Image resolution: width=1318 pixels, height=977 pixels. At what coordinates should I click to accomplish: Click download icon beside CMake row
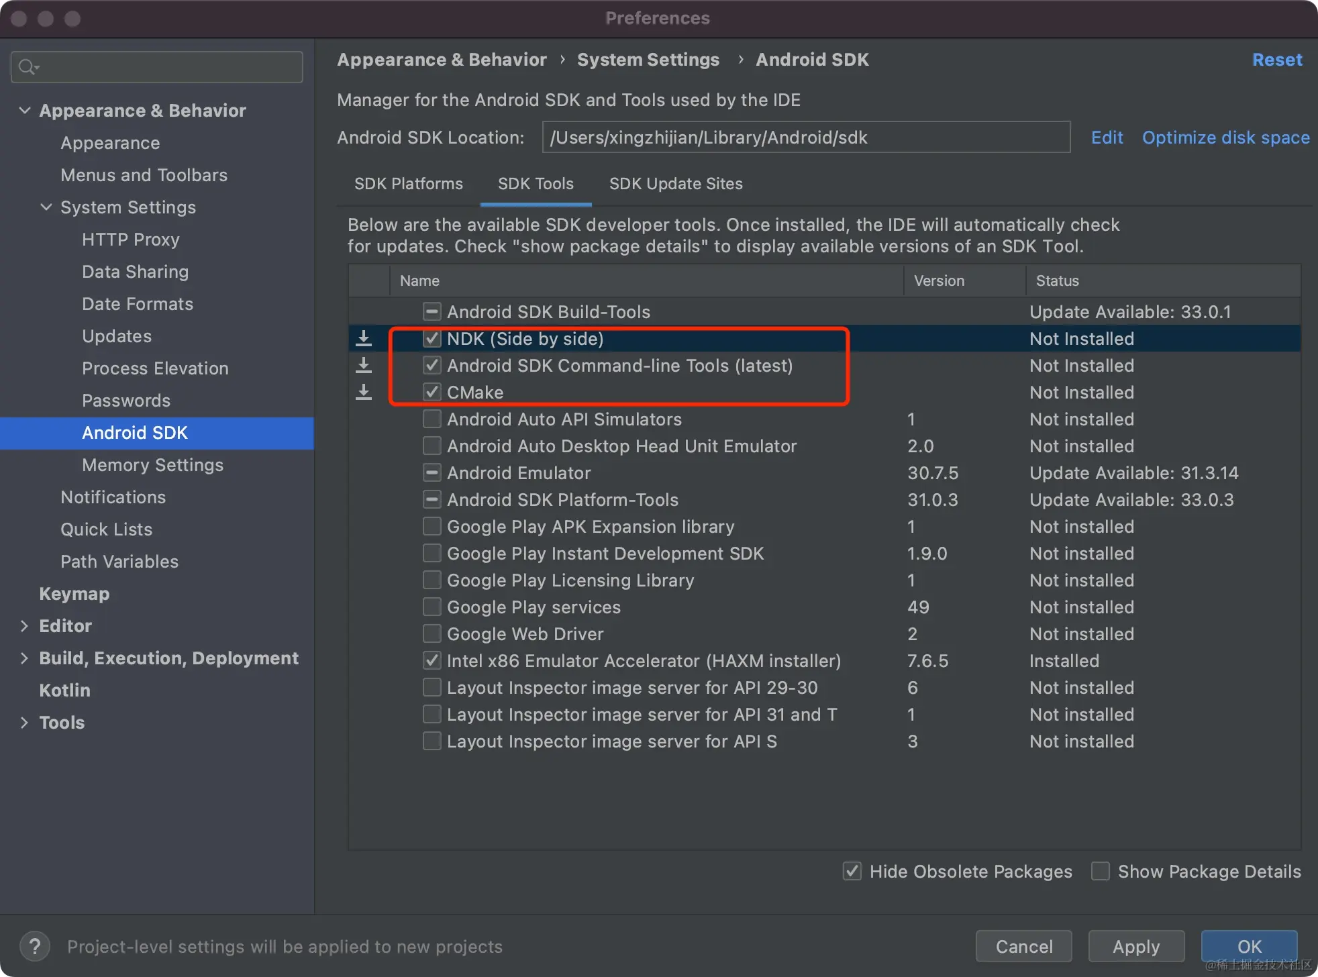[x=364, y=392]
